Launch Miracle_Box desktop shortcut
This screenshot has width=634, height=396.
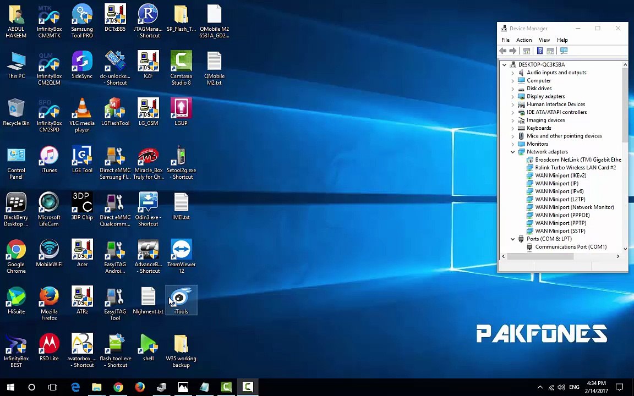pos(149,162)
